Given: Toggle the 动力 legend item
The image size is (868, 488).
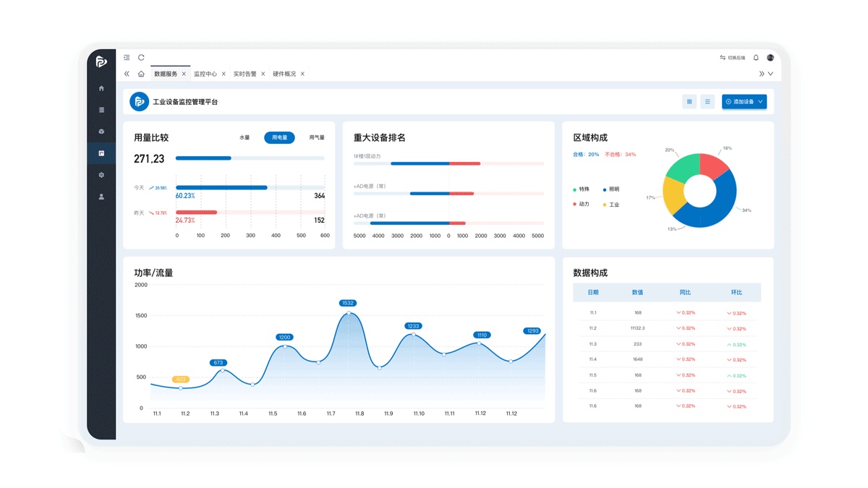Looking at the screenshot, I should pyautogui.click(x=582, y=205).
